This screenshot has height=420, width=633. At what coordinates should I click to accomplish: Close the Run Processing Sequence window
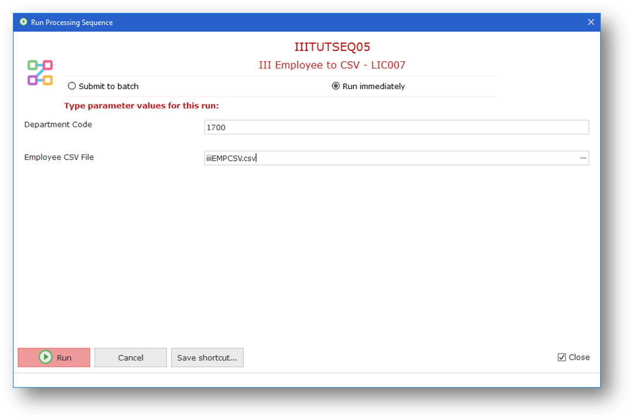click(x=591, y=22)
